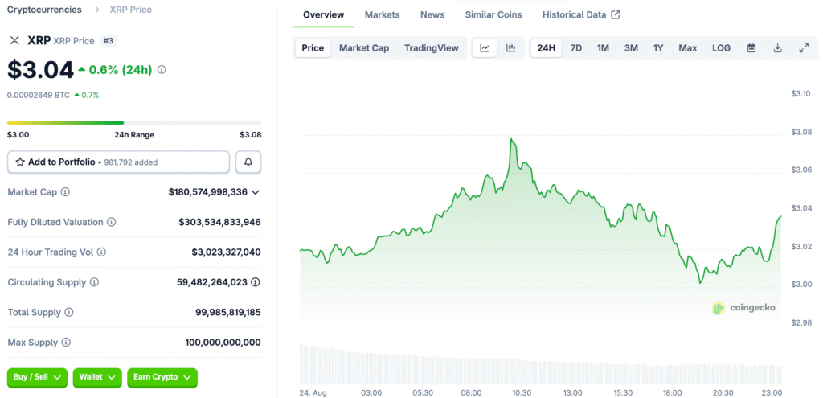Screen dimensions: 823x398
Task: Expand the chart to fullscreen
Action: coord(804,47)
